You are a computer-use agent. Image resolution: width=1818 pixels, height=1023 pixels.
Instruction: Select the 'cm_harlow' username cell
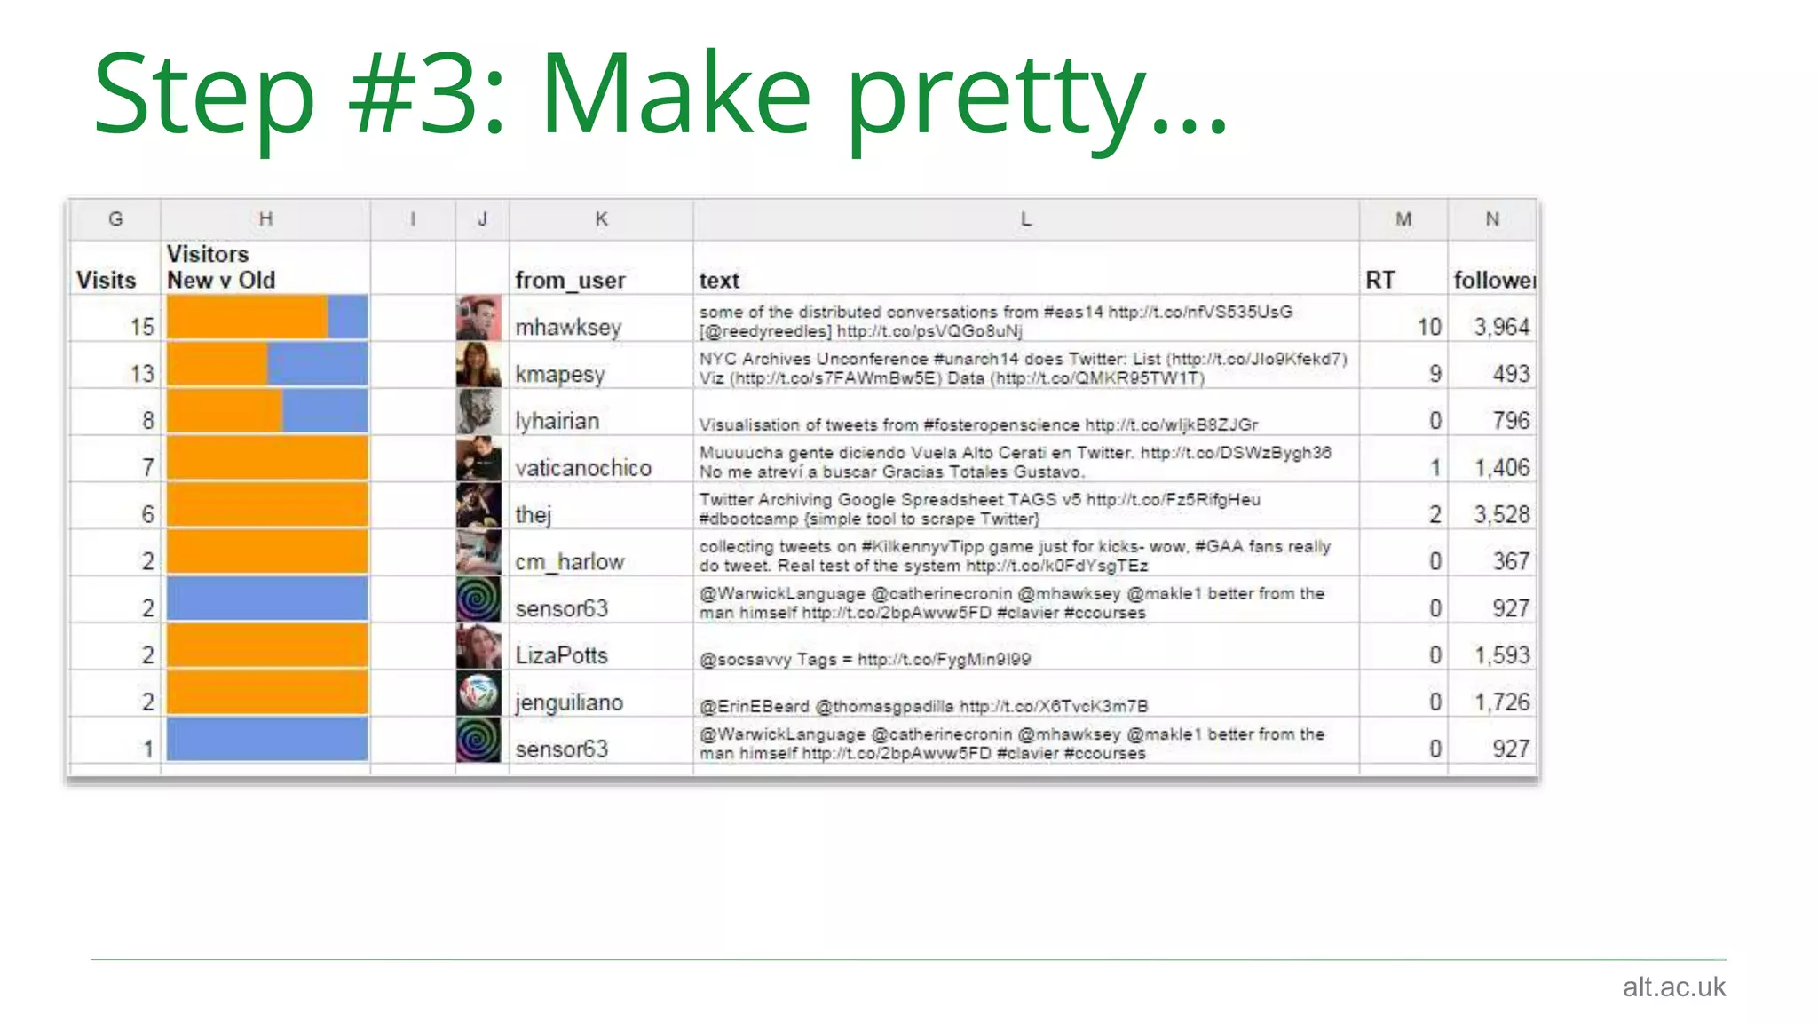(x=601, y=553)
